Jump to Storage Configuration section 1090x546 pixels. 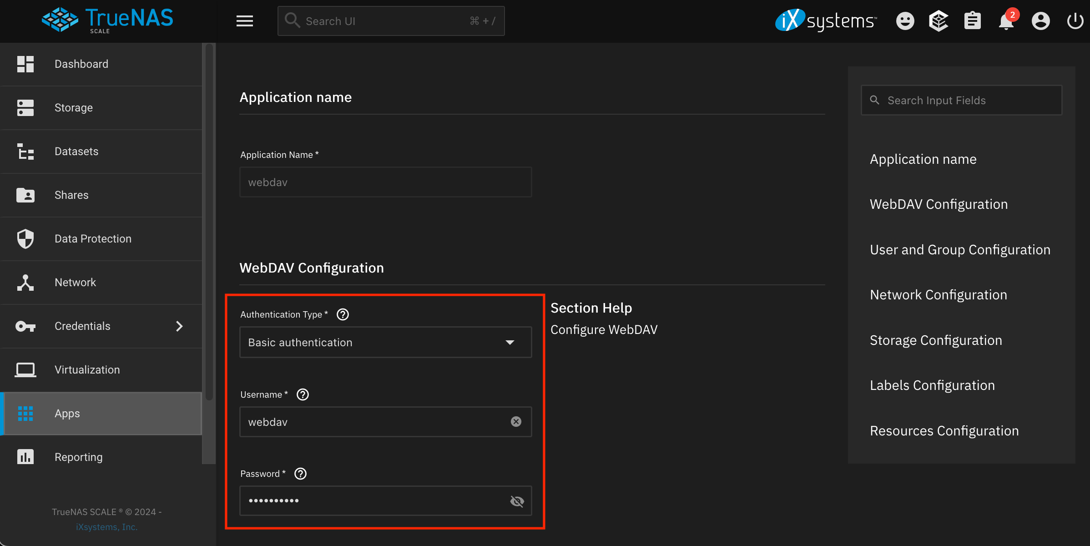point(936,340)
